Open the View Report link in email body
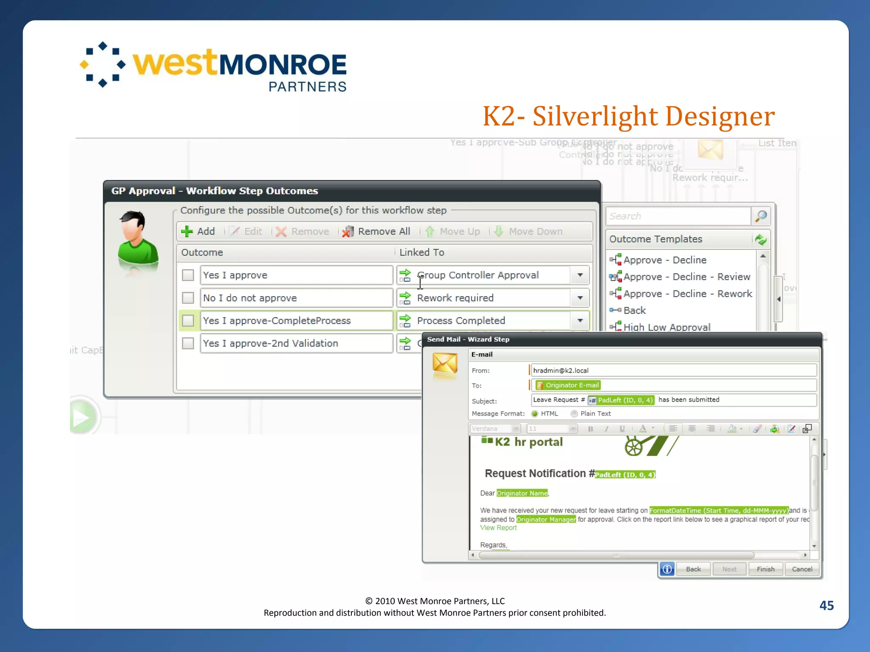Viewport: 870px width, 652px height. click(x=498, y=528)
